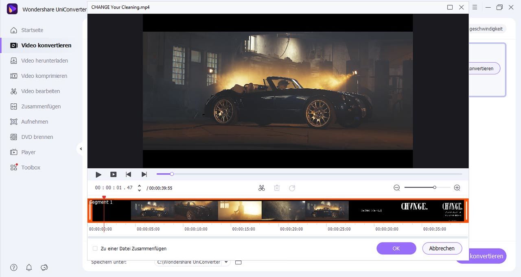Image resolution: width=521 pixels, height=277 pixels.
Task: Click the Wondershare UniConverter logo
Action: [12, 9]
